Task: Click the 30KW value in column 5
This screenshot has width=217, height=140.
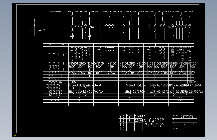Action: (x=192, y=82)
